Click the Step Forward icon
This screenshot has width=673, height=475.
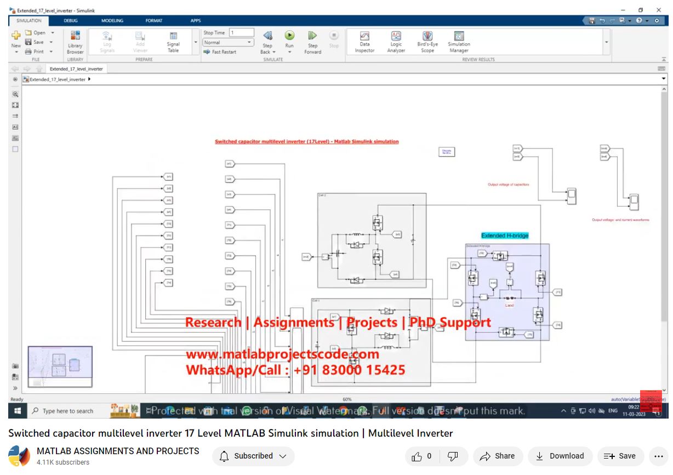coord(312,36)
